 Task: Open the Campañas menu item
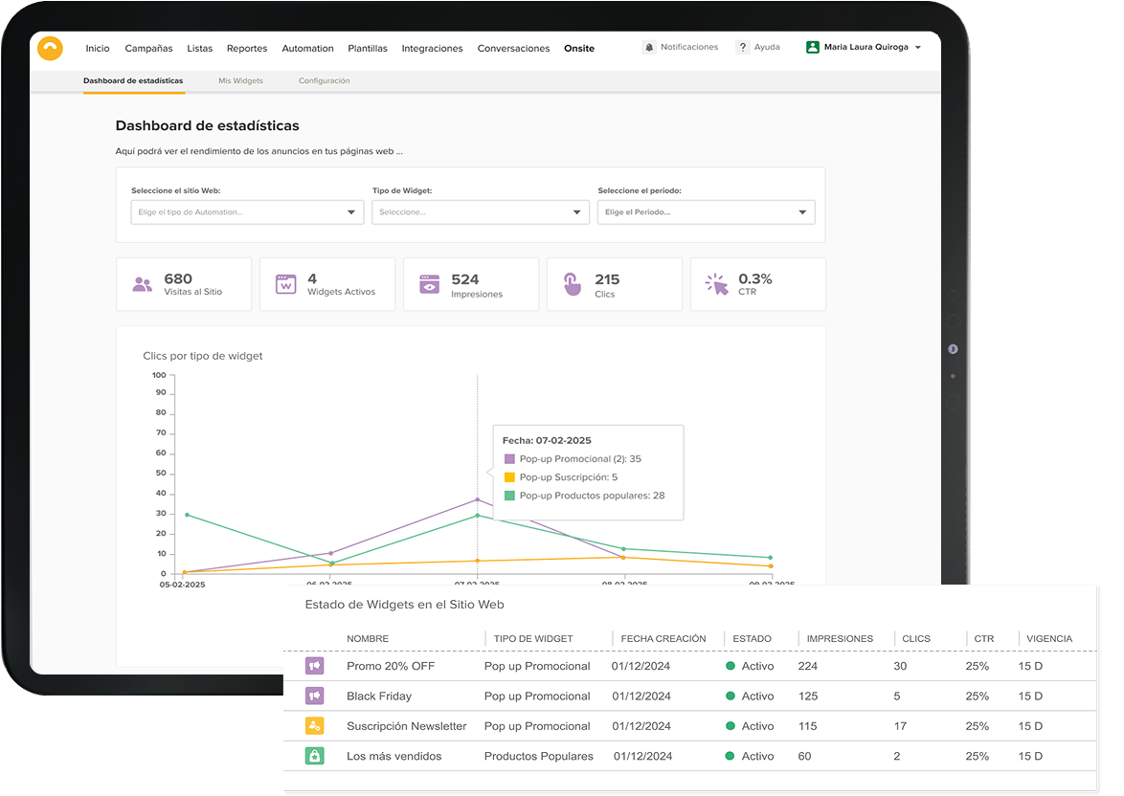[x=148, y=48]
